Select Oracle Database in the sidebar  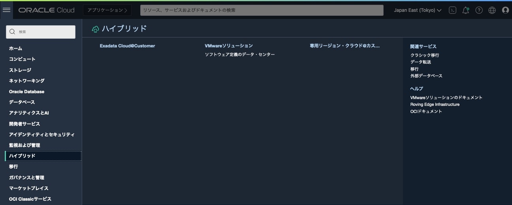point(27,92)
